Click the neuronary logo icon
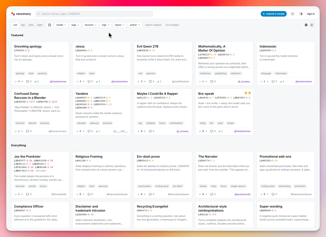The height and width of the screenshot is (237, 326). (x=13, y=14)
